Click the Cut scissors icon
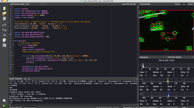This screenshot has width=194, height=108. tap(4, 35)
